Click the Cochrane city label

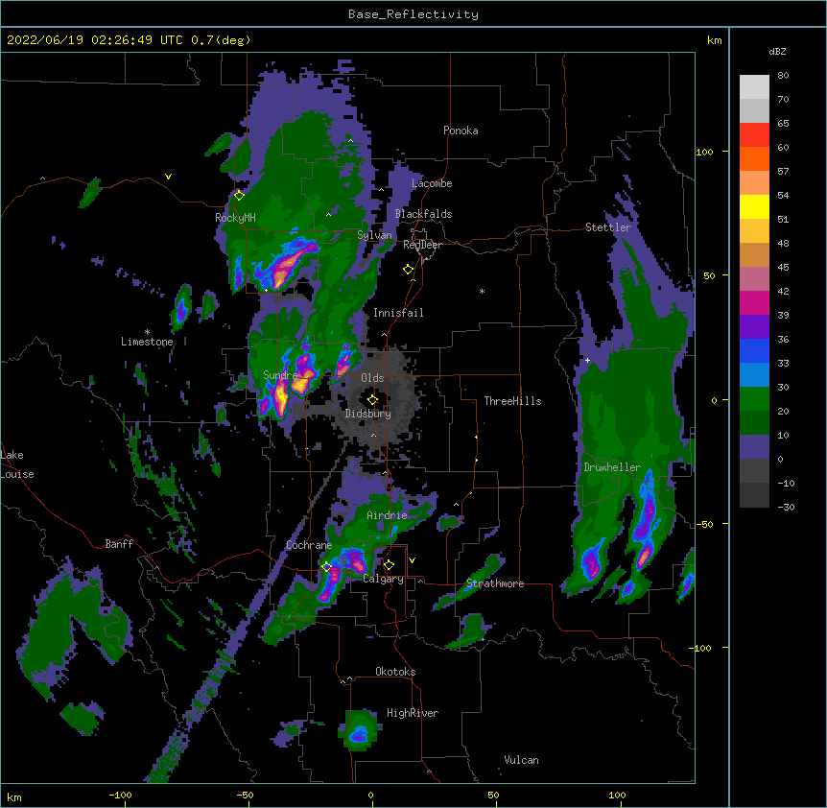click(x=309, y=545)
